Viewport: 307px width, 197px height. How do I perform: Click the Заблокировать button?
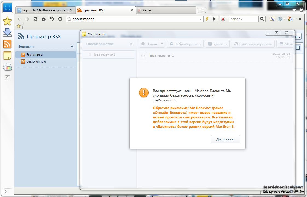[x=185, y=44]
